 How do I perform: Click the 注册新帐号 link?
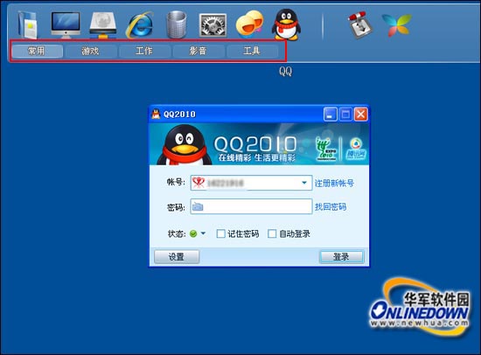(334, 184)
